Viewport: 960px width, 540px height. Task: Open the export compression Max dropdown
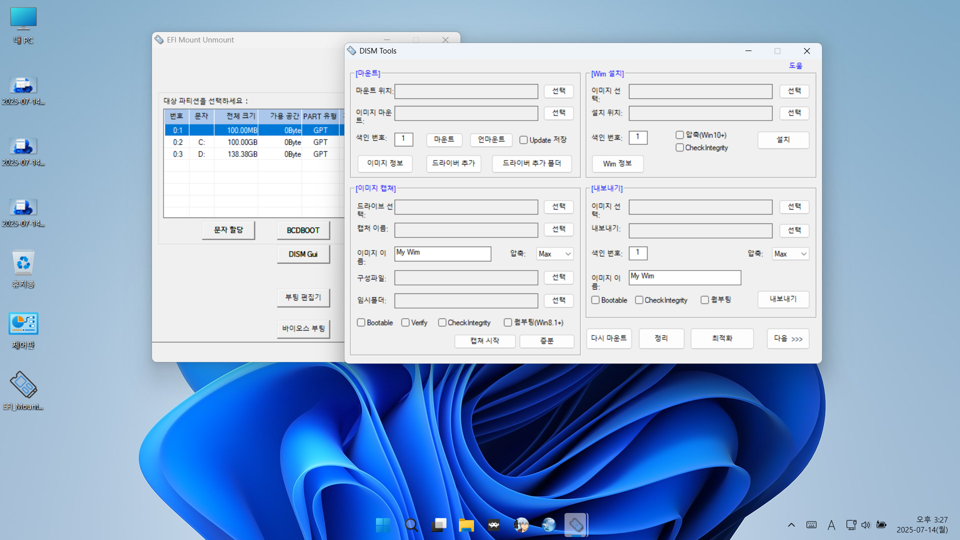coord(790,254)
